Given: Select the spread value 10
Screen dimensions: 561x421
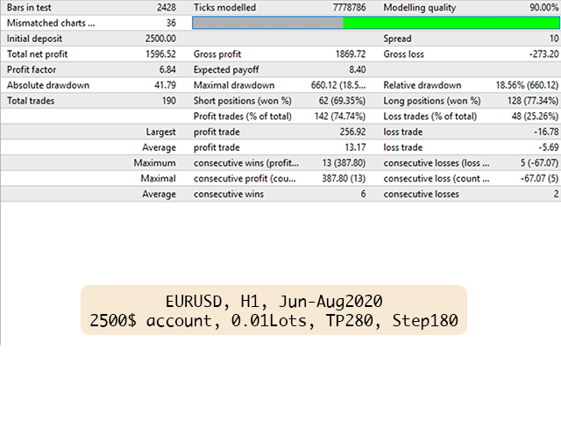Looking at the screenshot, I should [x=554, y=39].
